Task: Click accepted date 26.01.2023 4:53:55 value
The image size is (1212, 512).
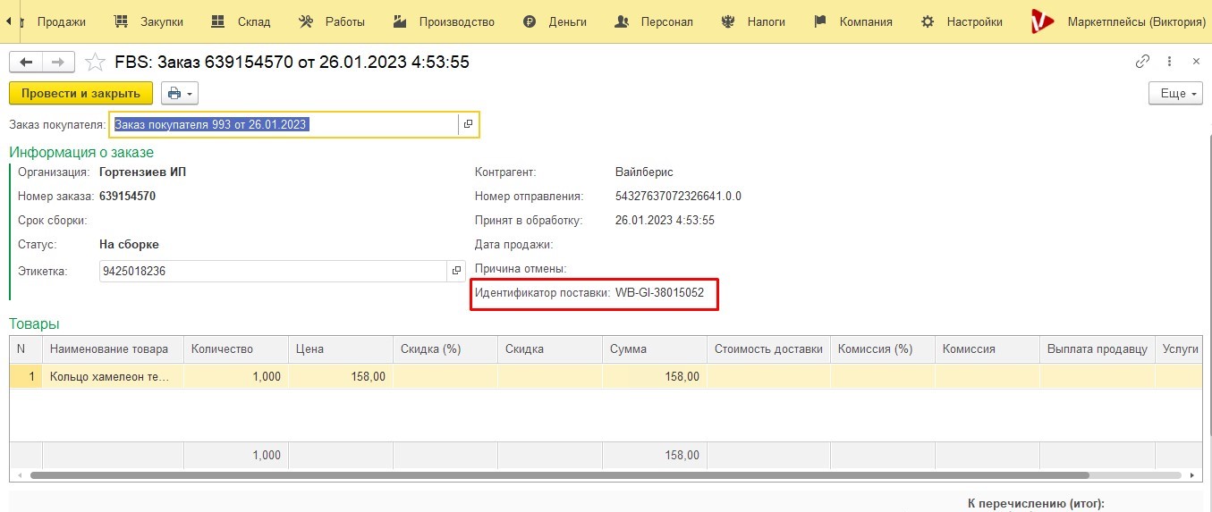Action: (665, 220)
